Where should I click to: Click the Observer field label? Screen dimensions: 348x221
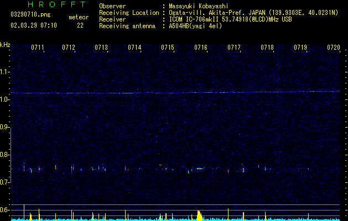[x=112, y=6]
